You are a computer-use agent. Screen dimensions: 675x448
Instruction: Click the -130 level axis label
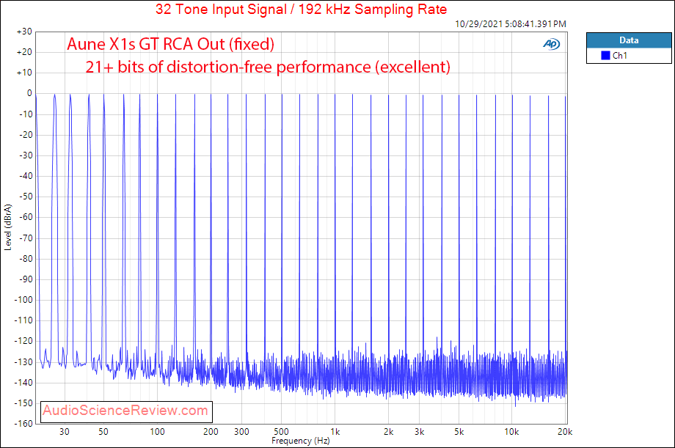coord(23,361)
